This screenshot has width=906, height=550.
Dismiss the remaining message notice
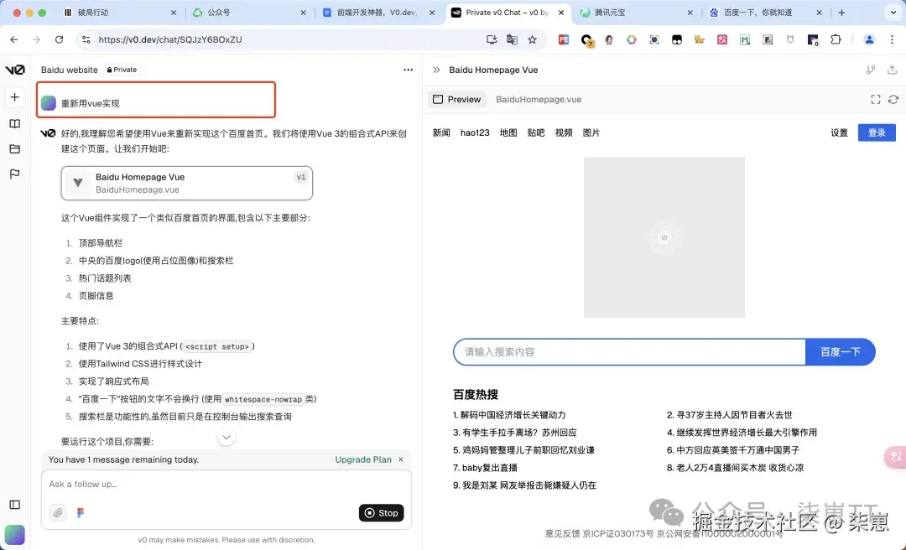(x=401, y=460)
